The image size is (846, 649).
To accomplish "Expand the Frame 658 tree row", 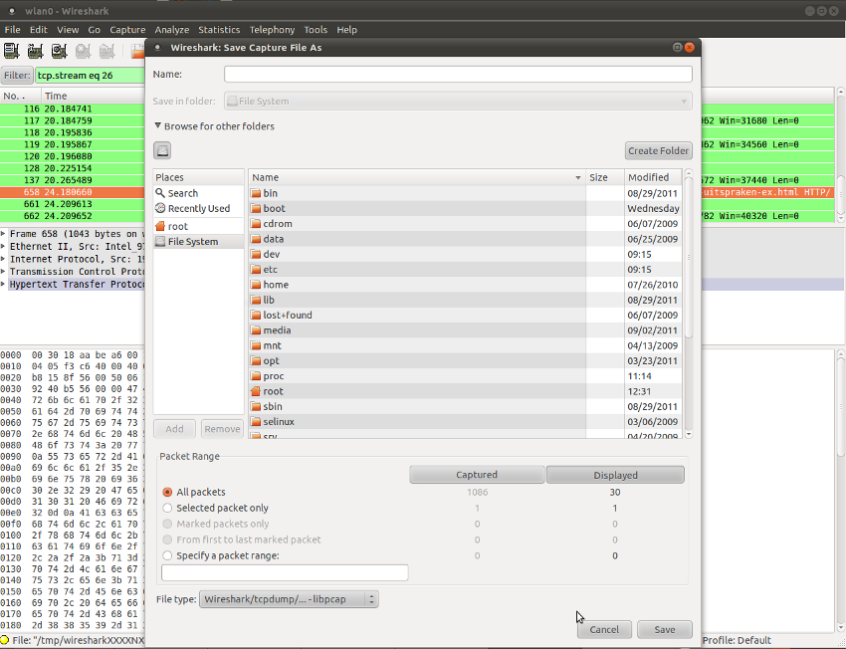I will tap(3, 234).
